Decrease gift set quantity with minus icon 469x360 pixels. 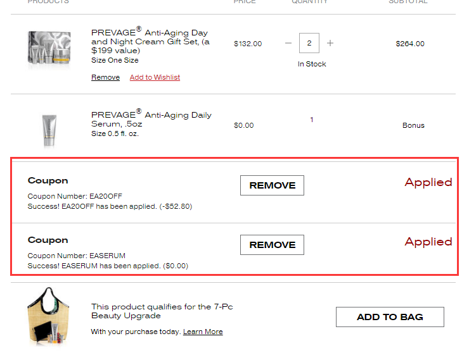tap(288, 44)
